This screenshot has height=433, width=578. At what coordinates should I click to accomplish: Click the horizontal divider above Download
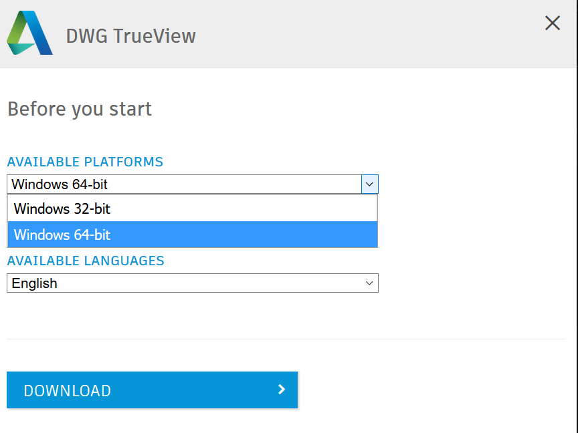tap(286, 339)
